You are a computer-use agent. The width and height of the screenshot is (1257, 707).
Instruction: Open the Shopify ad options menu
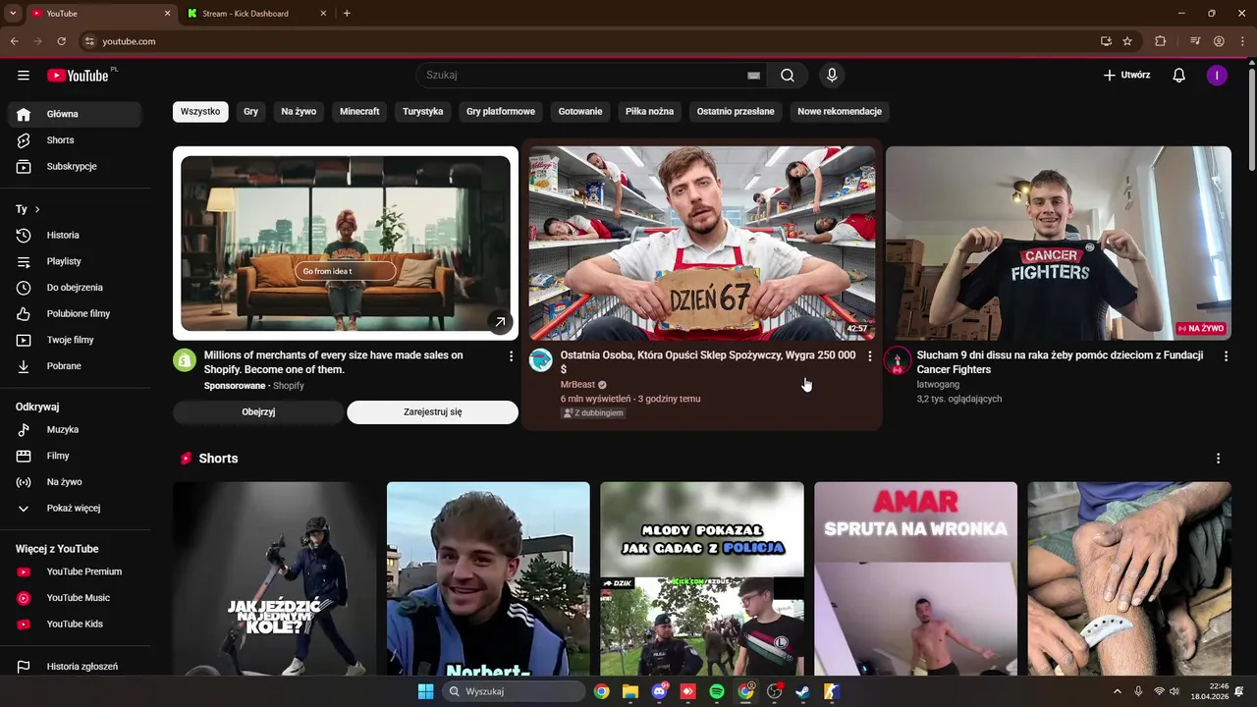[x=511, y=356]
